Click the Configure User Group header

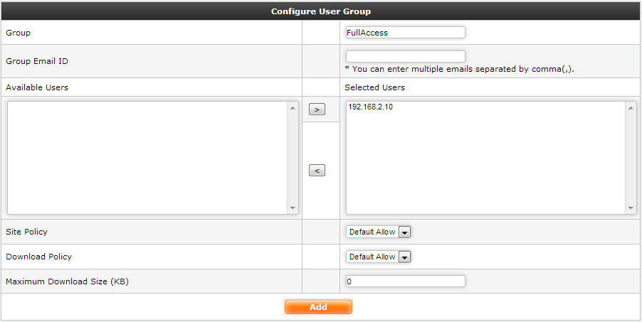(x=320, y=11)
